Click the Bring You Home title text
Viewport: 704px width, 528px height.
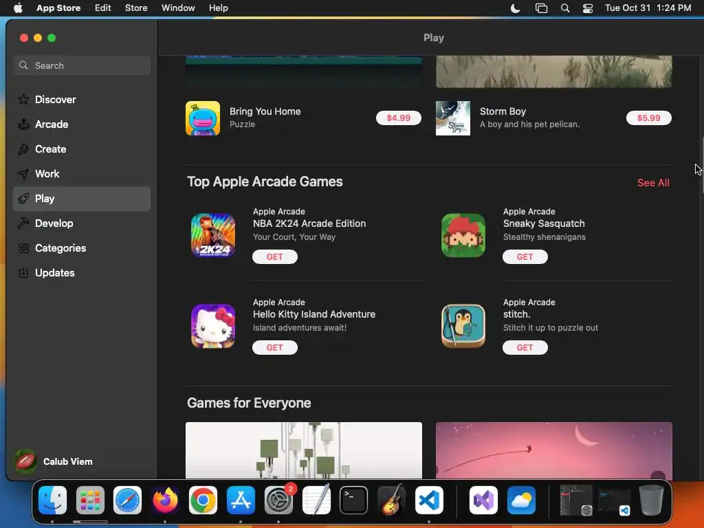click(x=265, y=111)
